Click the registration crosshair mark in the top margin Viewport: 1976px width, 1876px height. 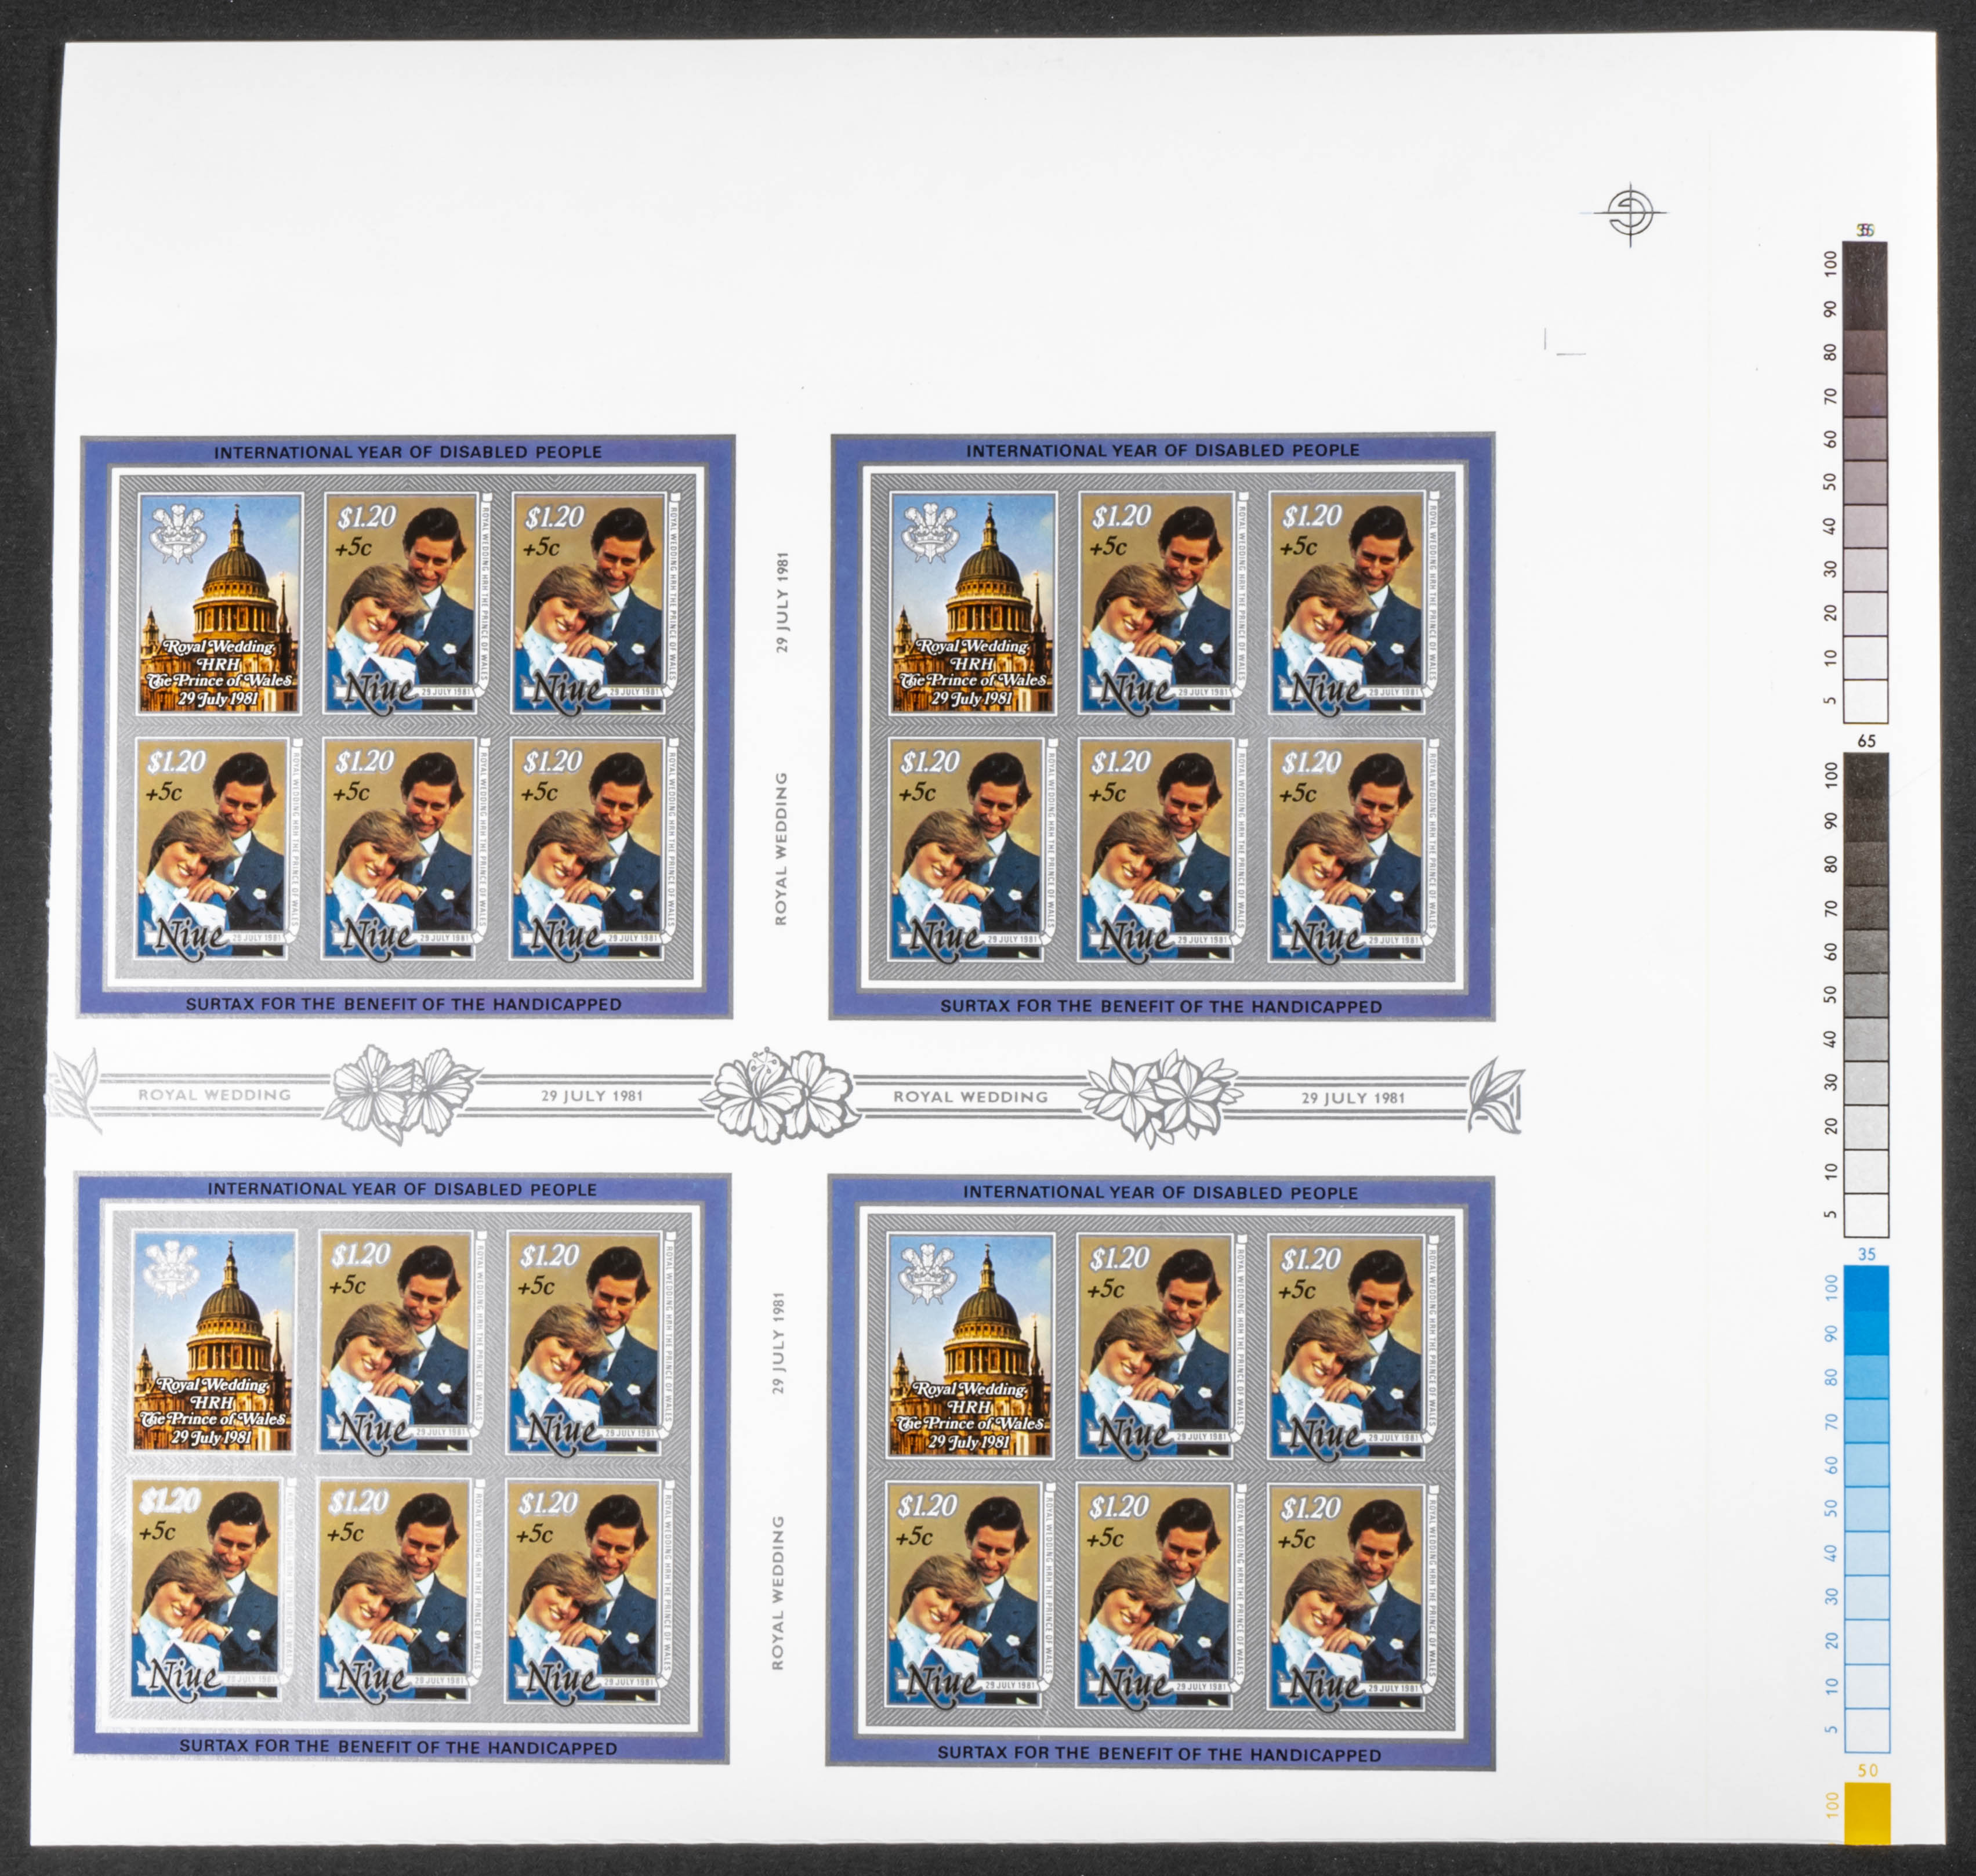click(x=1630, y=214)
